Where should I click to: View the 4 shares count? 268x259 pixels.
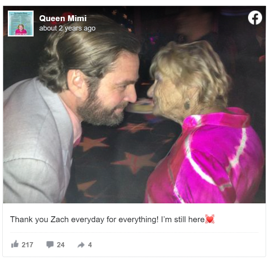coord(90,245)
